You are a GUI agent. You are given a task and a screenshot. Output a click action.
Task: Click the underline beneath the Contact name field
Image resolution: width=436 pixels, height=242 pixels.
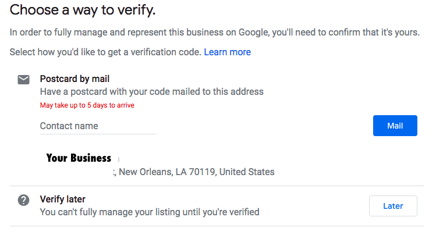click(98, 134)
